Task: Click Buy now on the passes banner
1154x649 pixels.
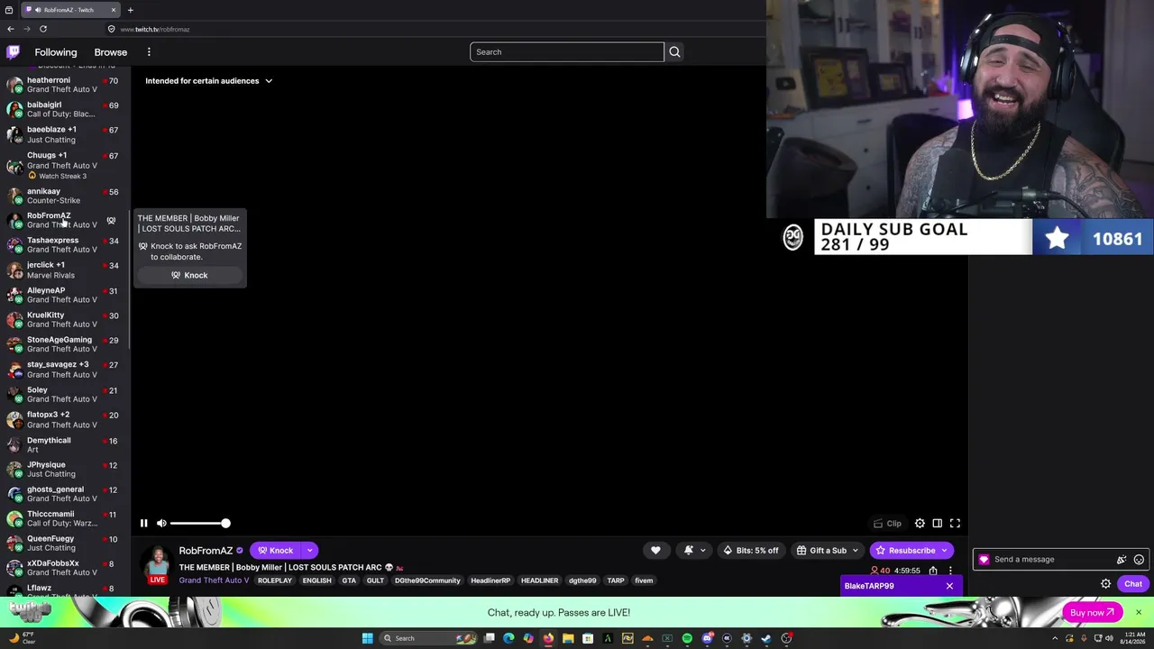Action: click(1093, 613)
